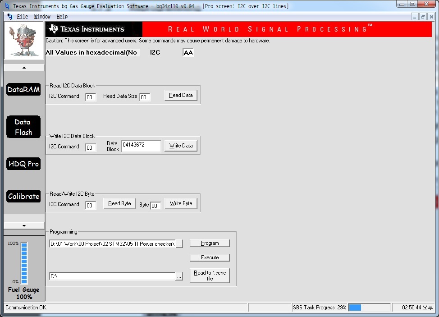Open the Help menu
Image resolution: width=439 pixels, height=317 pixels.
point(62,17)
